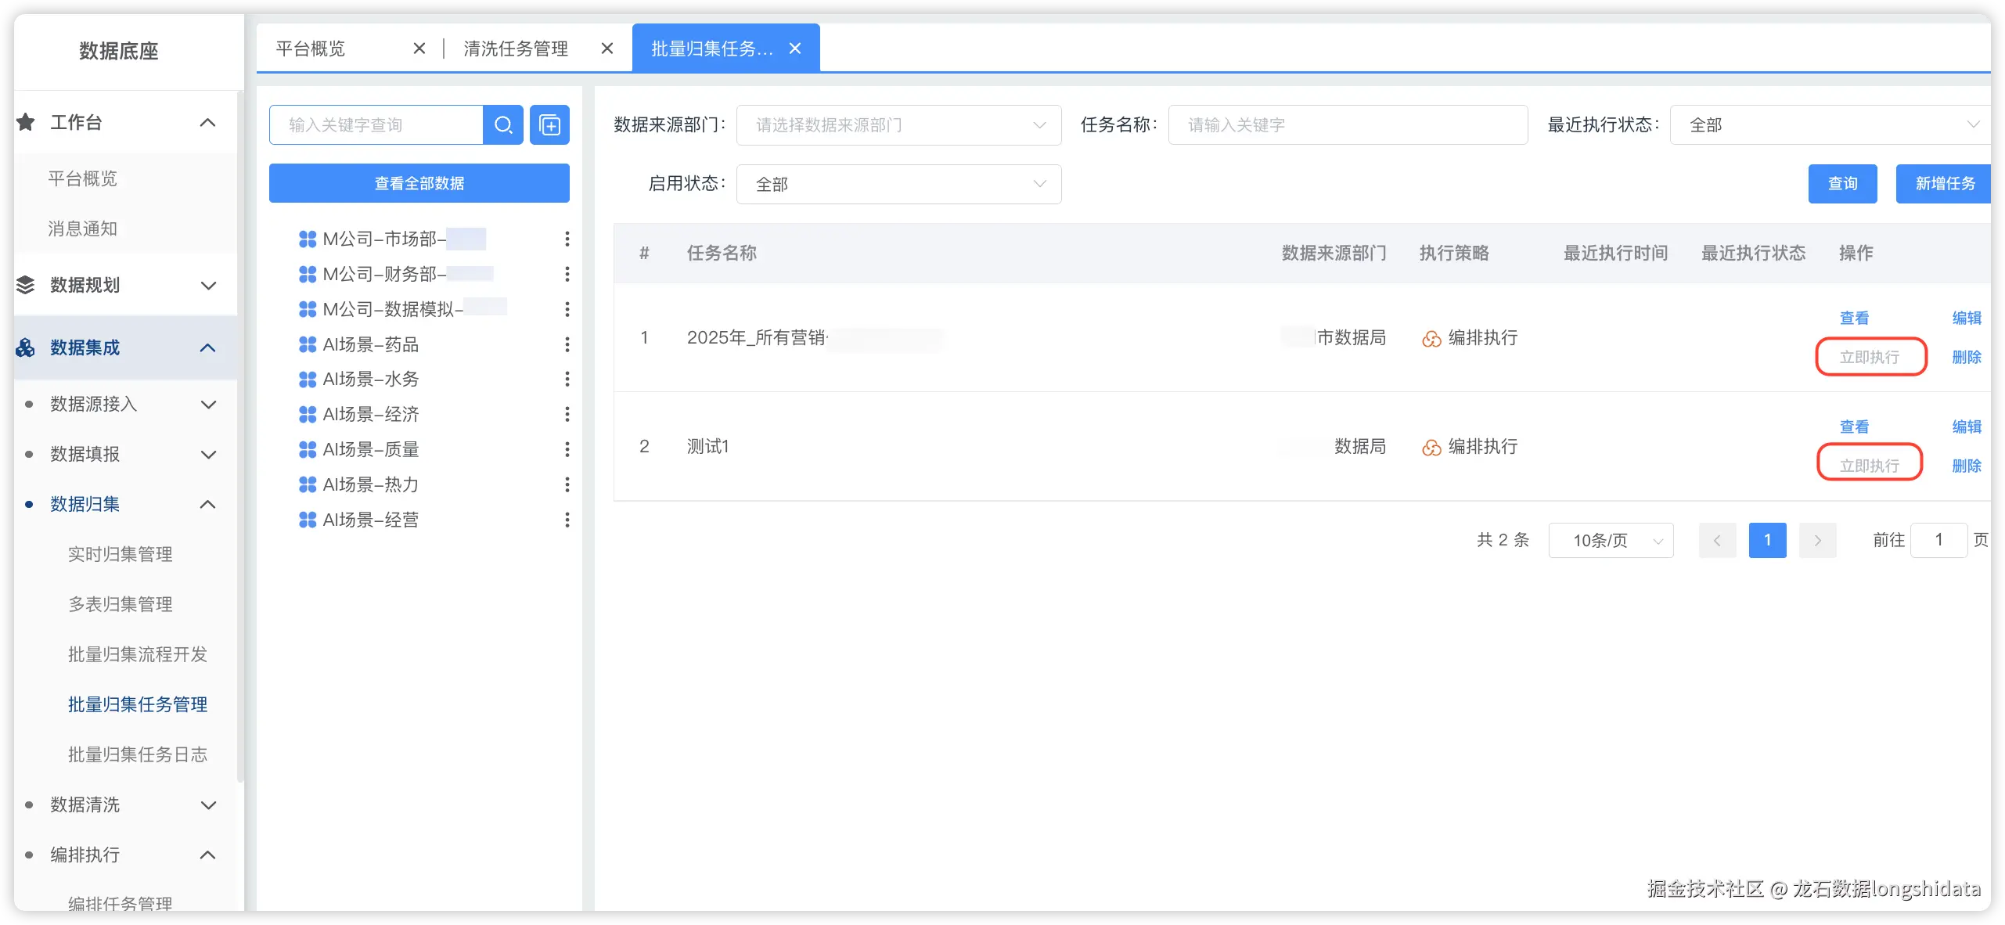Open 批量归集任务日志 in the sidebar

tap(138, 754)
